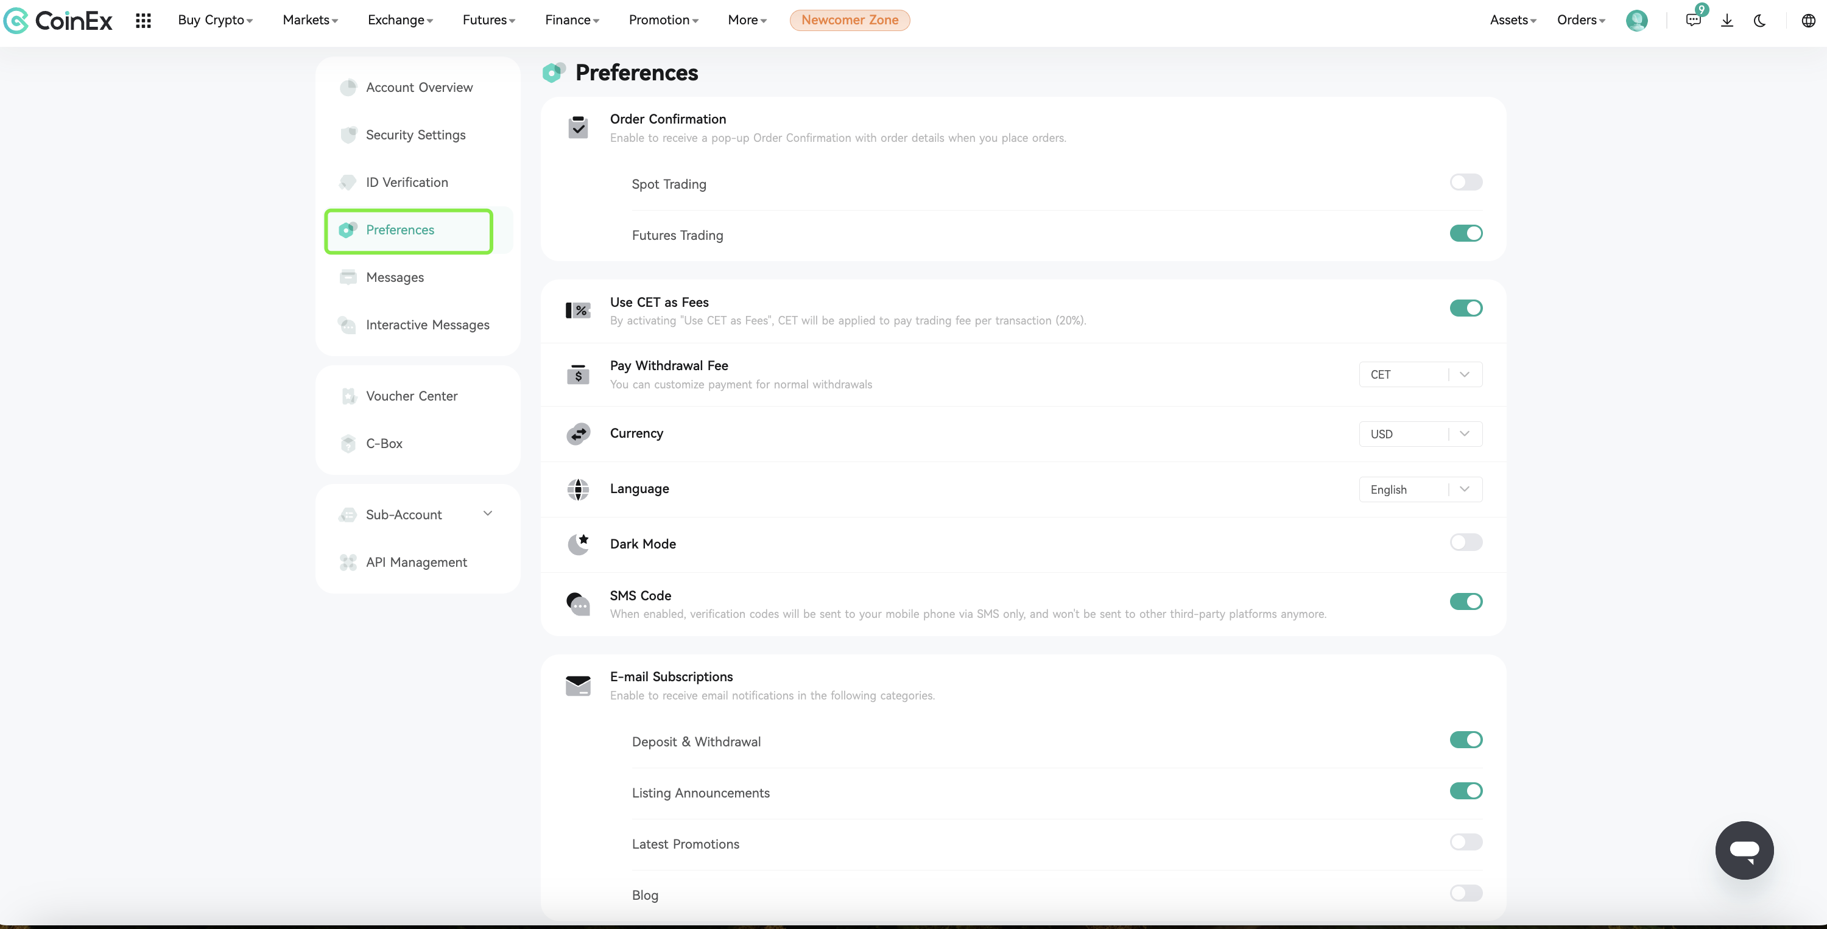Open the Currency USD dropdown
The width and height of the screenshot is (1827, 929).
[1421, 434]
